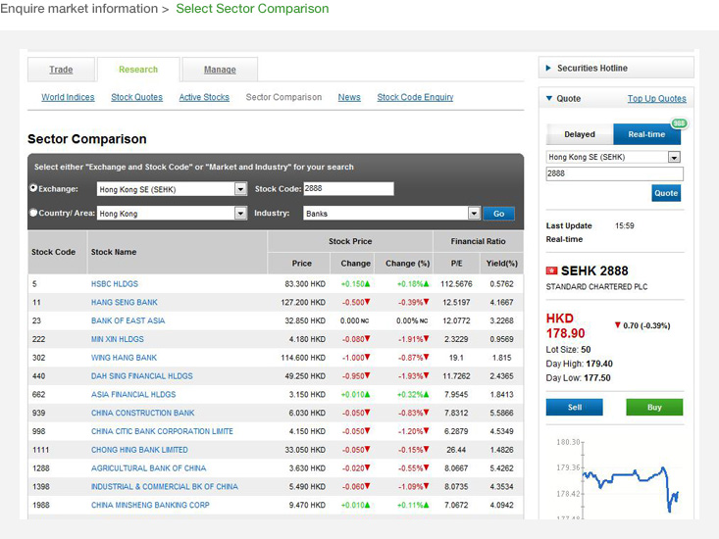Open the Top Up Quotes link

(x=656, y=98)
